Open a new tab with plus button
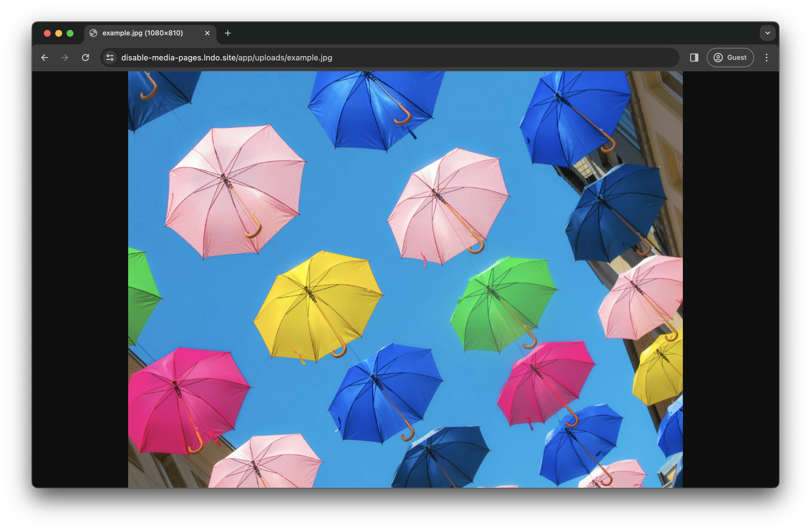The width and height of the screenshot is (811, 530). click(x=228, y=33)
